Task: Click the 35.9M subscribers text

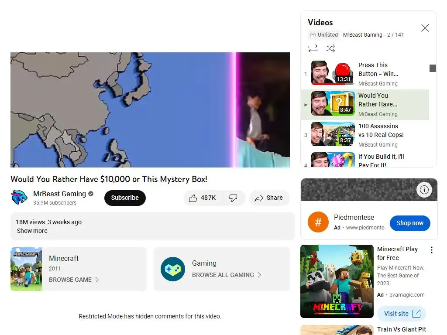Action: pyautogui.click(x=55, y=203)
